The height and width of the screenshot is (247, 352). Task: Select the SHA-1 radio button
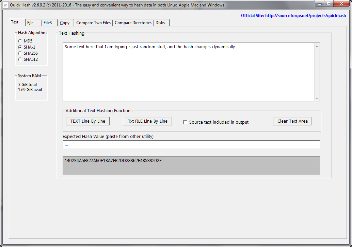(20, 47)
